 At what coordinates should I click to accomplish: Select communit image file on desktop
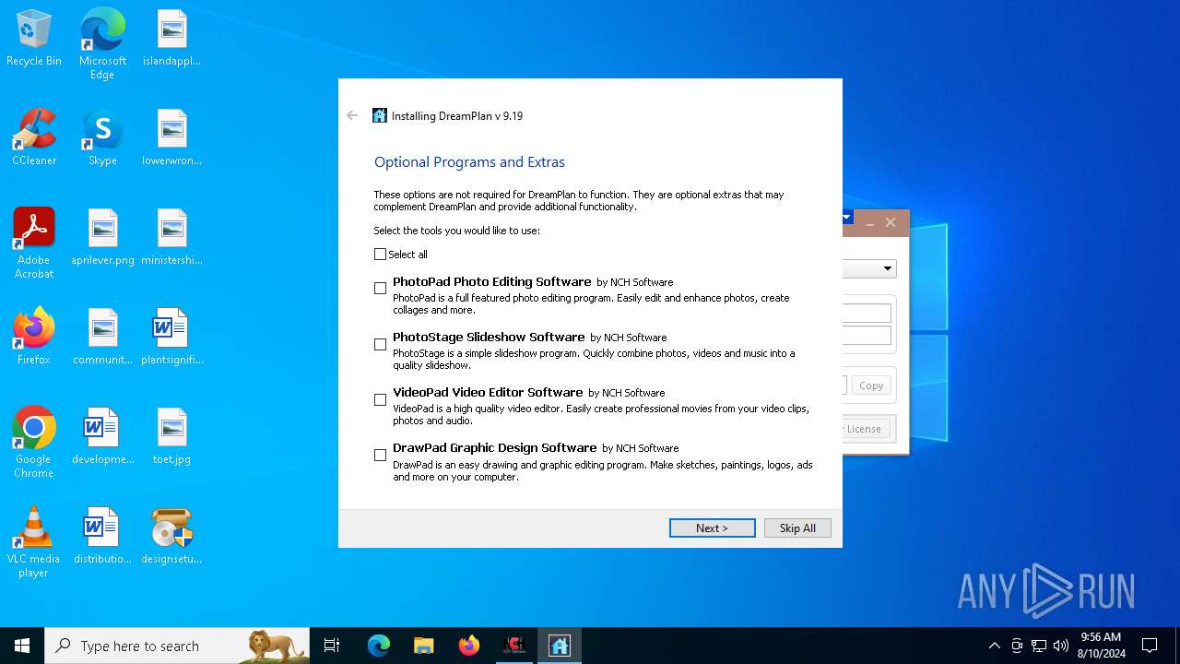(102, 338)
